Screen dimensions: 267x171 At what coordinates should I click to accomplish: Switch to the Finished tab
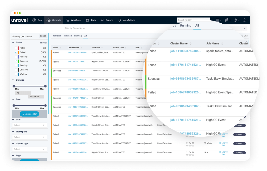pyautogui.click(x=68, y=36)
